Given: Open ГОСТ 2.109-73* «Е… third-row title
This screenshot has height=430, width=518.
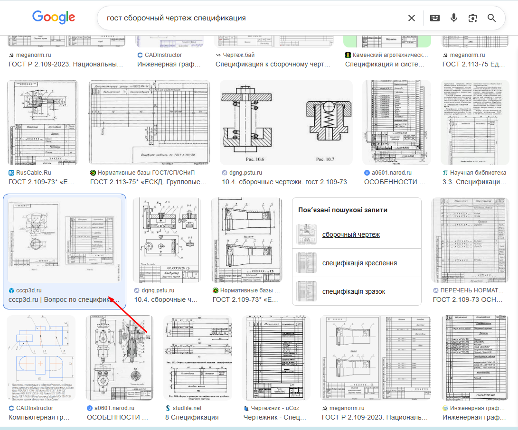Looking at the screenshot, I should [x=245, y=300].
